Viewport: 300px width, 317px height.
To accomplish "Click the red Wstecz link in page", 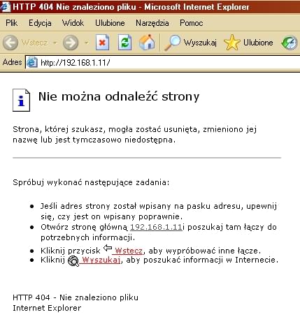I will click(129, 251).
